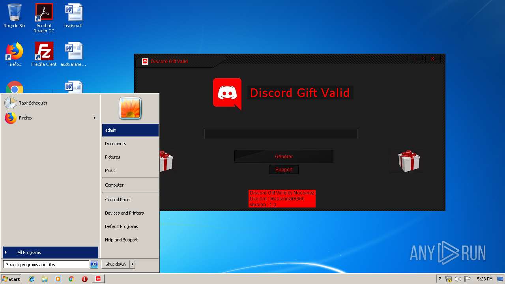505x284 pixels.
Task: Open Devices and Printers
Action: pos(130,213)
